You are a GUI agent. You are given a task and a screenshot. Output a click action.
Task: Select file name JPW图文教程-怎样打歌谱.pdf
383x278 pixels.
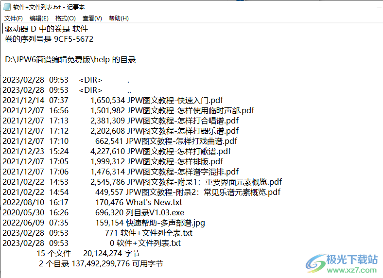click(x=179, y=152)
